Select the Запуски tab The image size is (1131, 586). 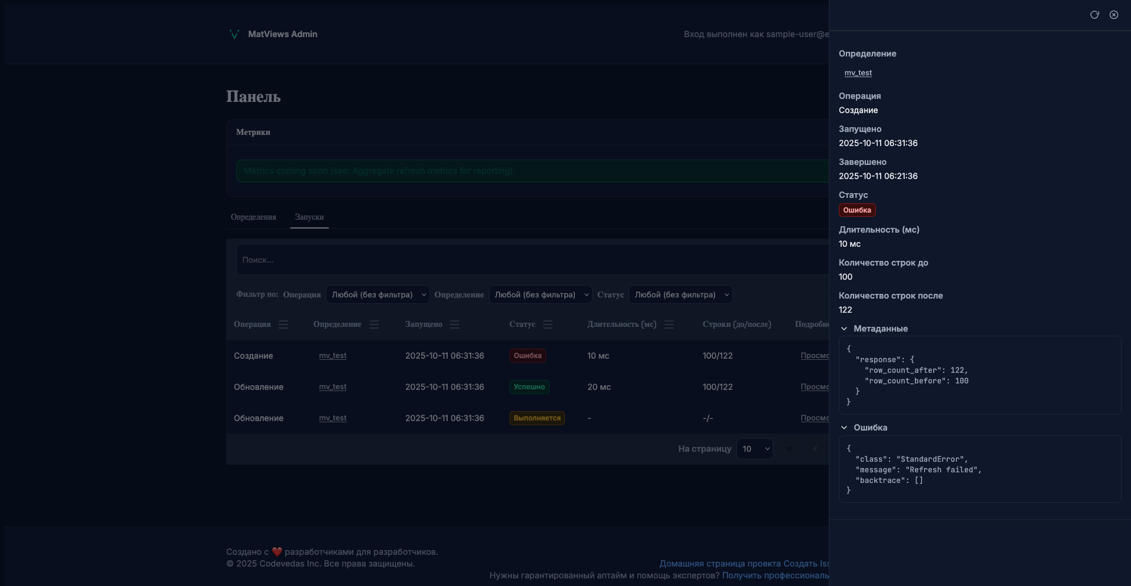pyautogui.click(x=309, y=217)
